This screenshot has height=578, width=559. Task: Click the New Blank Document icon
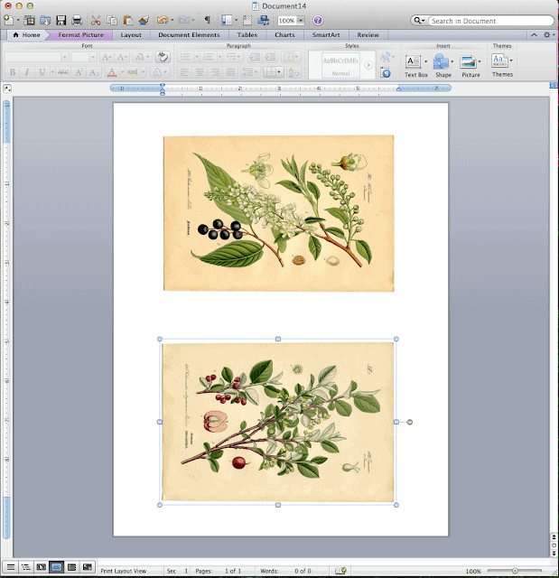pyautogui.click(x=8, y=20)
